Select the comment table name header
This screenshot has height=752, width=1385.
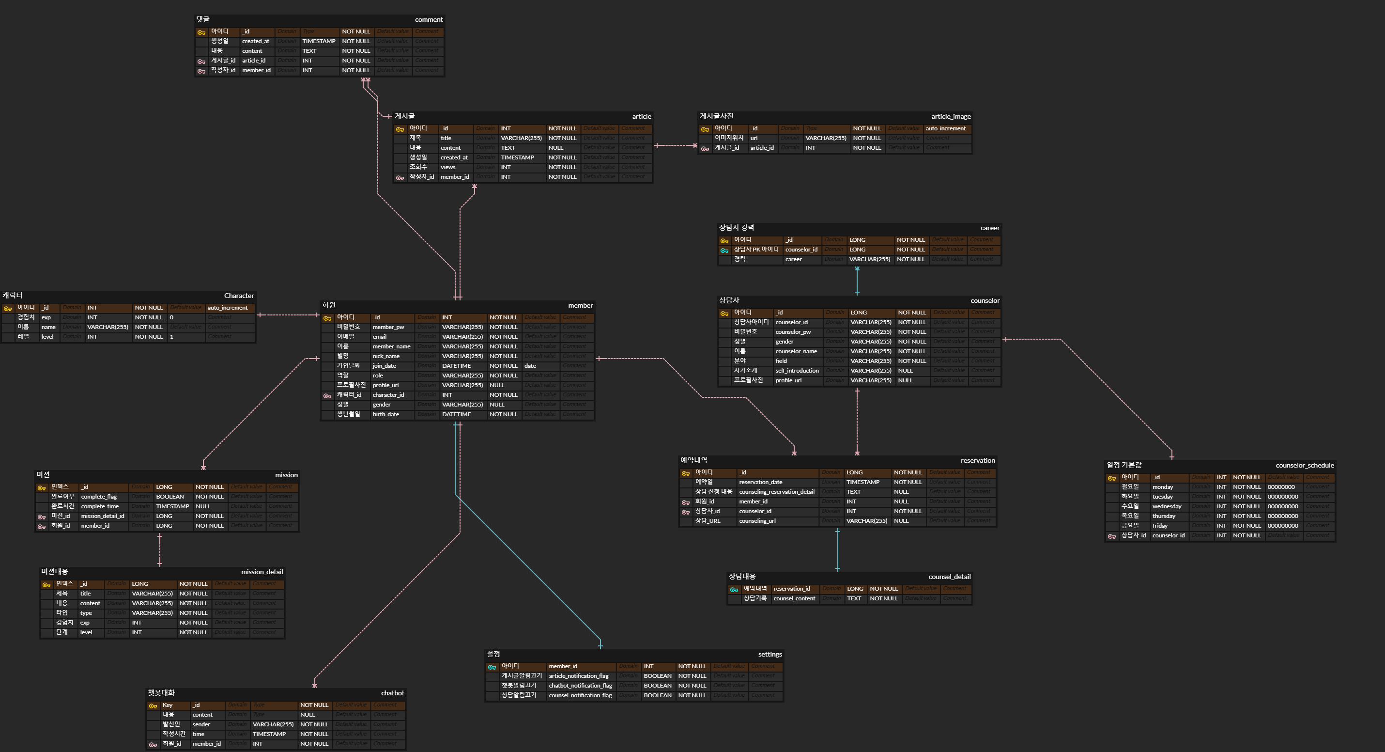tap(429, 19)
